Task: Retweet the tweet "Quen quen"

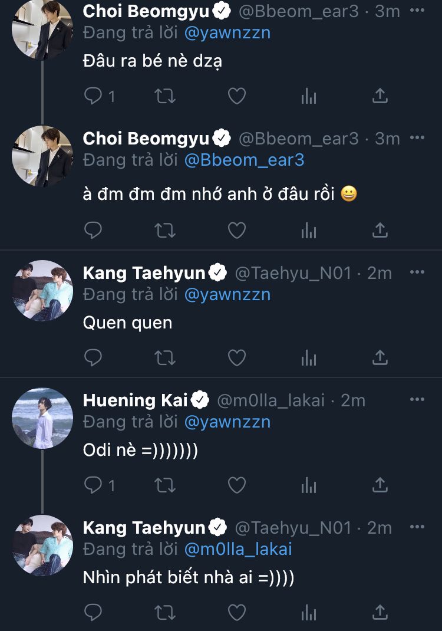Action: pyautogui.click(x=165, y=357)
